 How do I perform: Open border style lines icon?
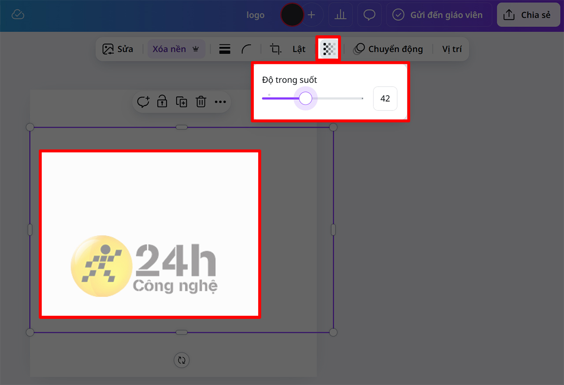click(x=225, y=49)
